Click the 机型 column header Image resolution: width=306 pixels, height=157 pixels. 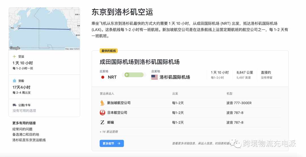(229, 94)
